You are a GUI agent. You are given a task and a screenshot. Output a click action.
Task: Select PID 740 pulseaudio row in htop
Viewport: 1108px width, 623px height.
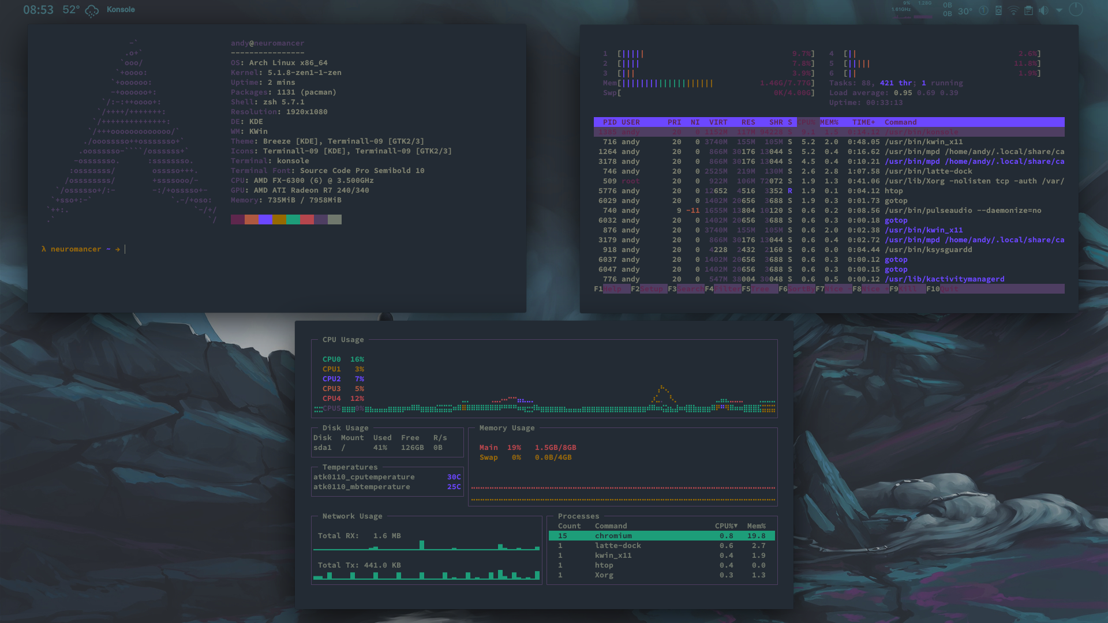[x=829, y=211]
